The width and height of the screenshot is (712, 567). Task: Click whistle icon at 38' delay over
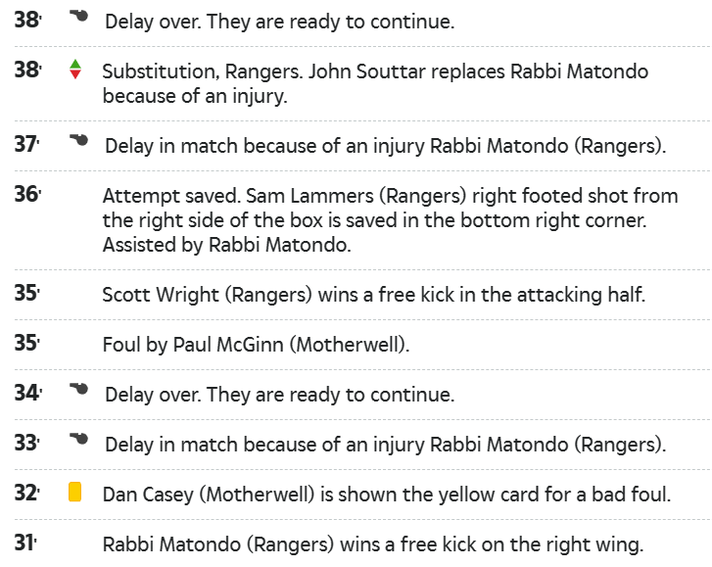(79, 16)
